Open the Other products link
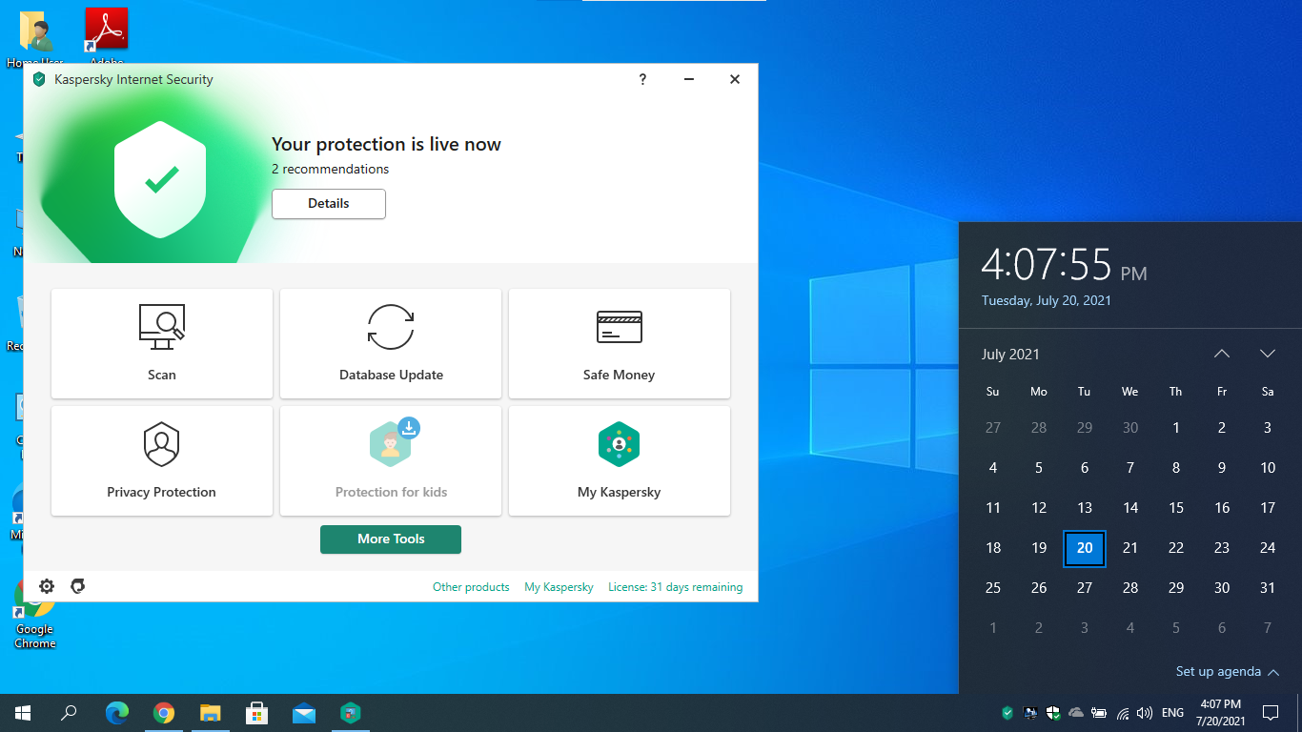Image resolution: width=1302 pixels, height=732 pixels. 471,587
